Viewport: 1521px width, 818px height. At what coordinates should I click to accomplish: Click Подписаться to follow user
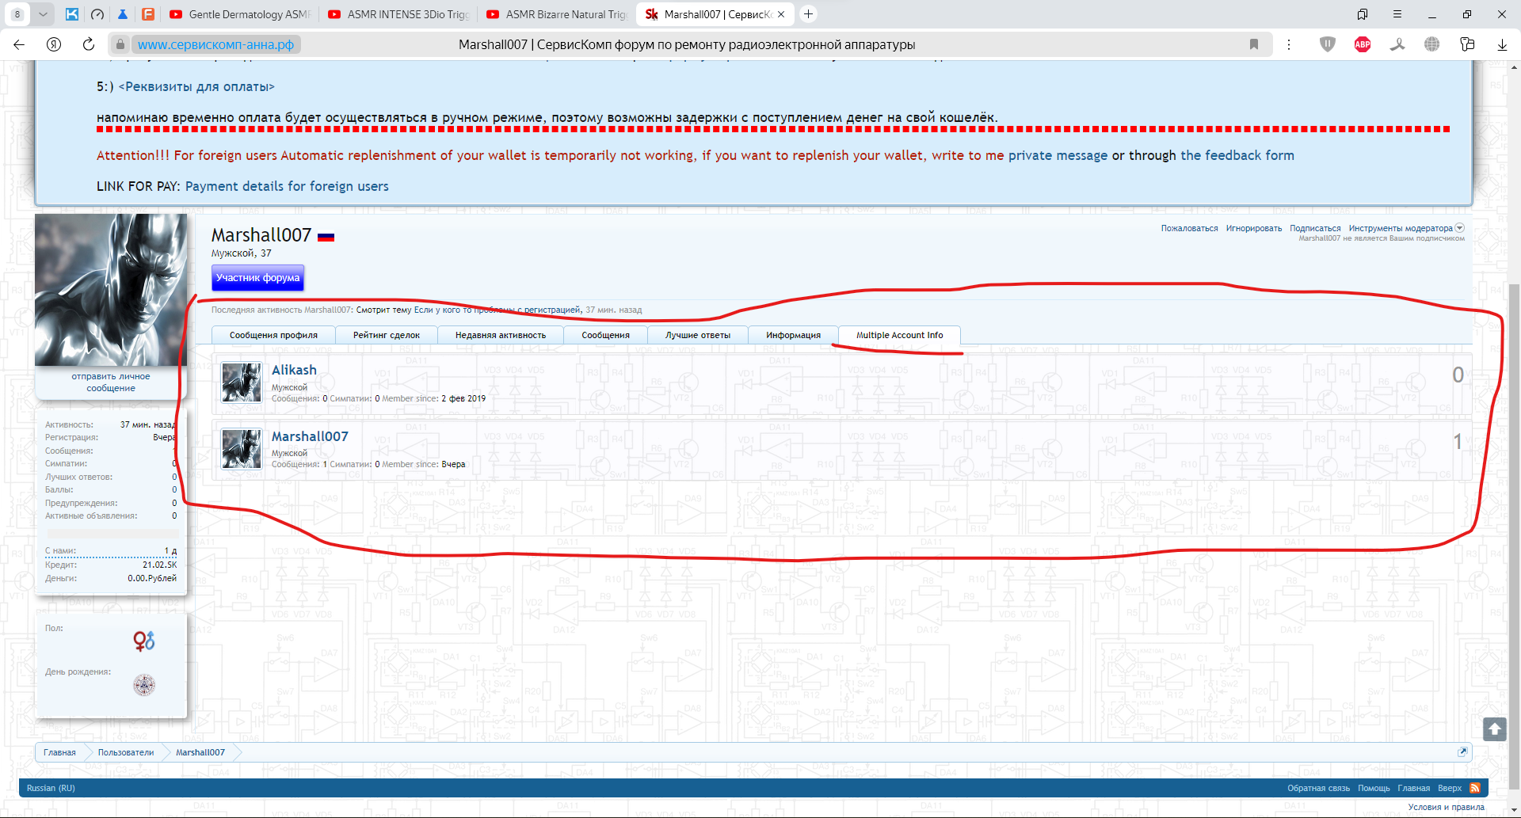1315,228
